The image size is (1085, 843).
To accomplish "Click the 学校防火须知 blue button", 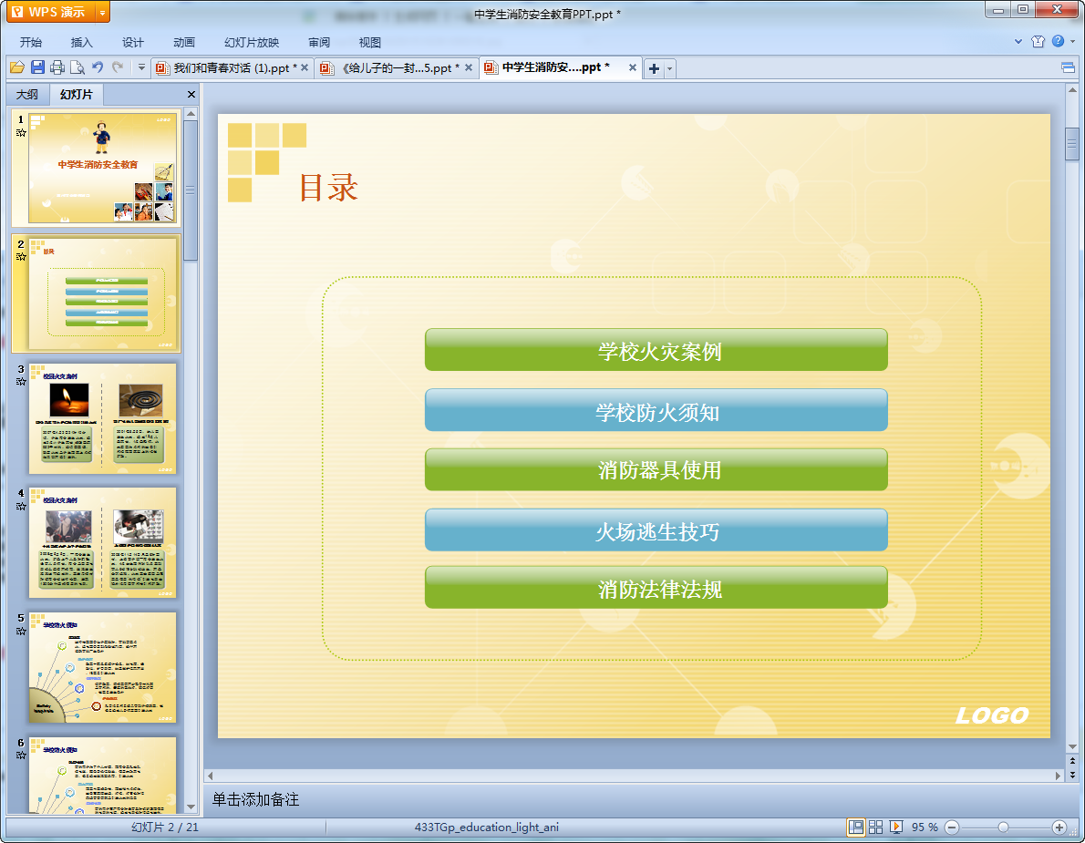I will 656,410.
